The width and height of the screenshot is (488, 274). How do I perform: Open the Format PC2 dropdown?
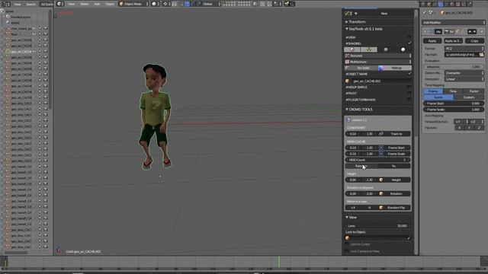[x=464, y=49]
